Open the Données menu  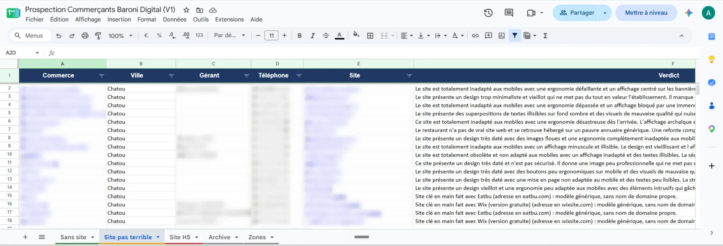[x=175, y=19]
